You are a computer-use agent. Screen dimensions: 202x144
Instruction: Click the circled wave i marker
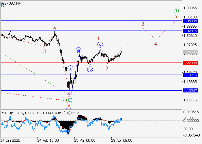pyautogui.click(x=70, y=68)
